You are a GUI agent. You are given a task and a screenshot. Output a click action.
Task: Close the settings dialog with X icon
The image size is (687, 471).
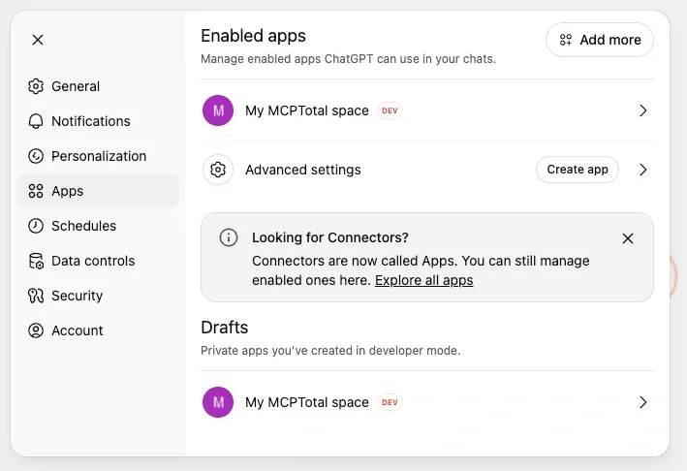point(38,40)
